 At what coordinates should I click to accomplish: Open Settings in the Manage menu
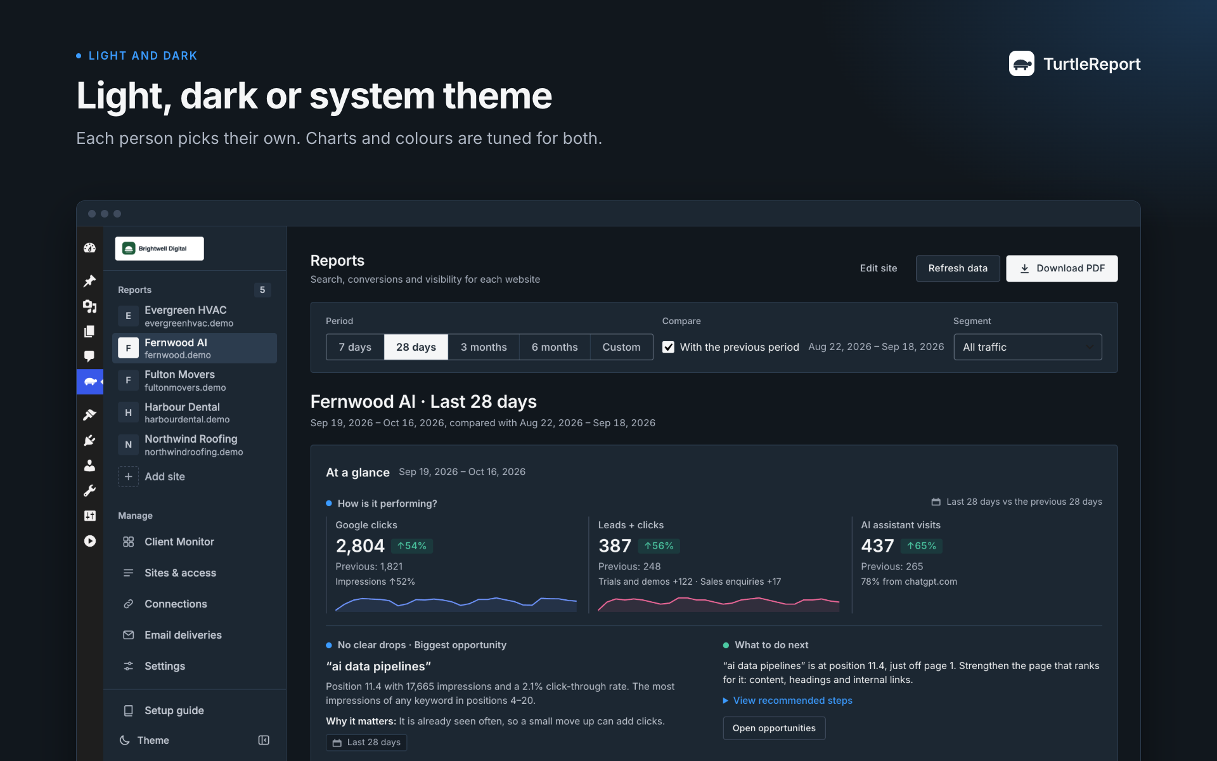point(195,666)
